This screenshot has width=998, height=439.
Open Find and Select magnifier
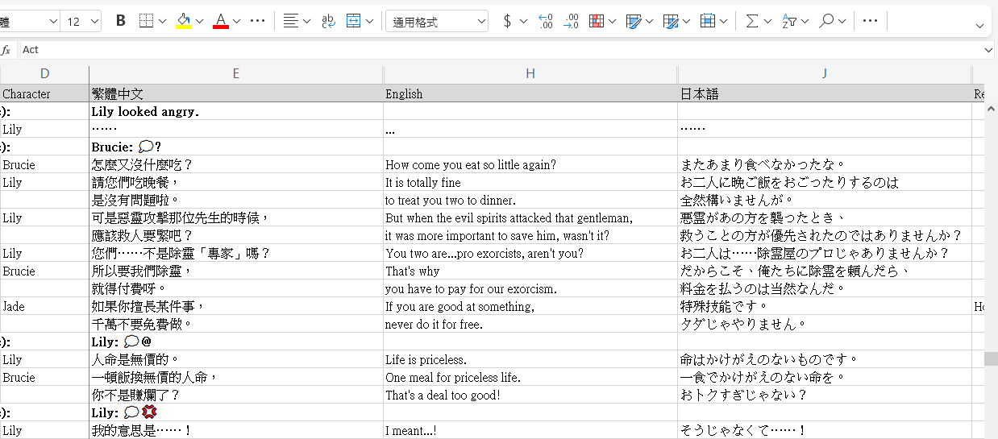(826, 21)
